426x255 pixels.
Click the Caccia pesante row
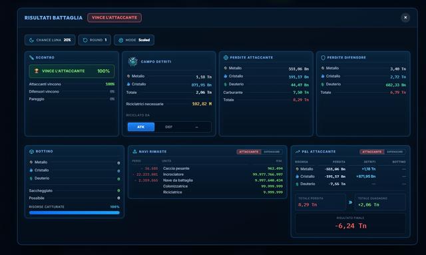click(x=207, y=168)
